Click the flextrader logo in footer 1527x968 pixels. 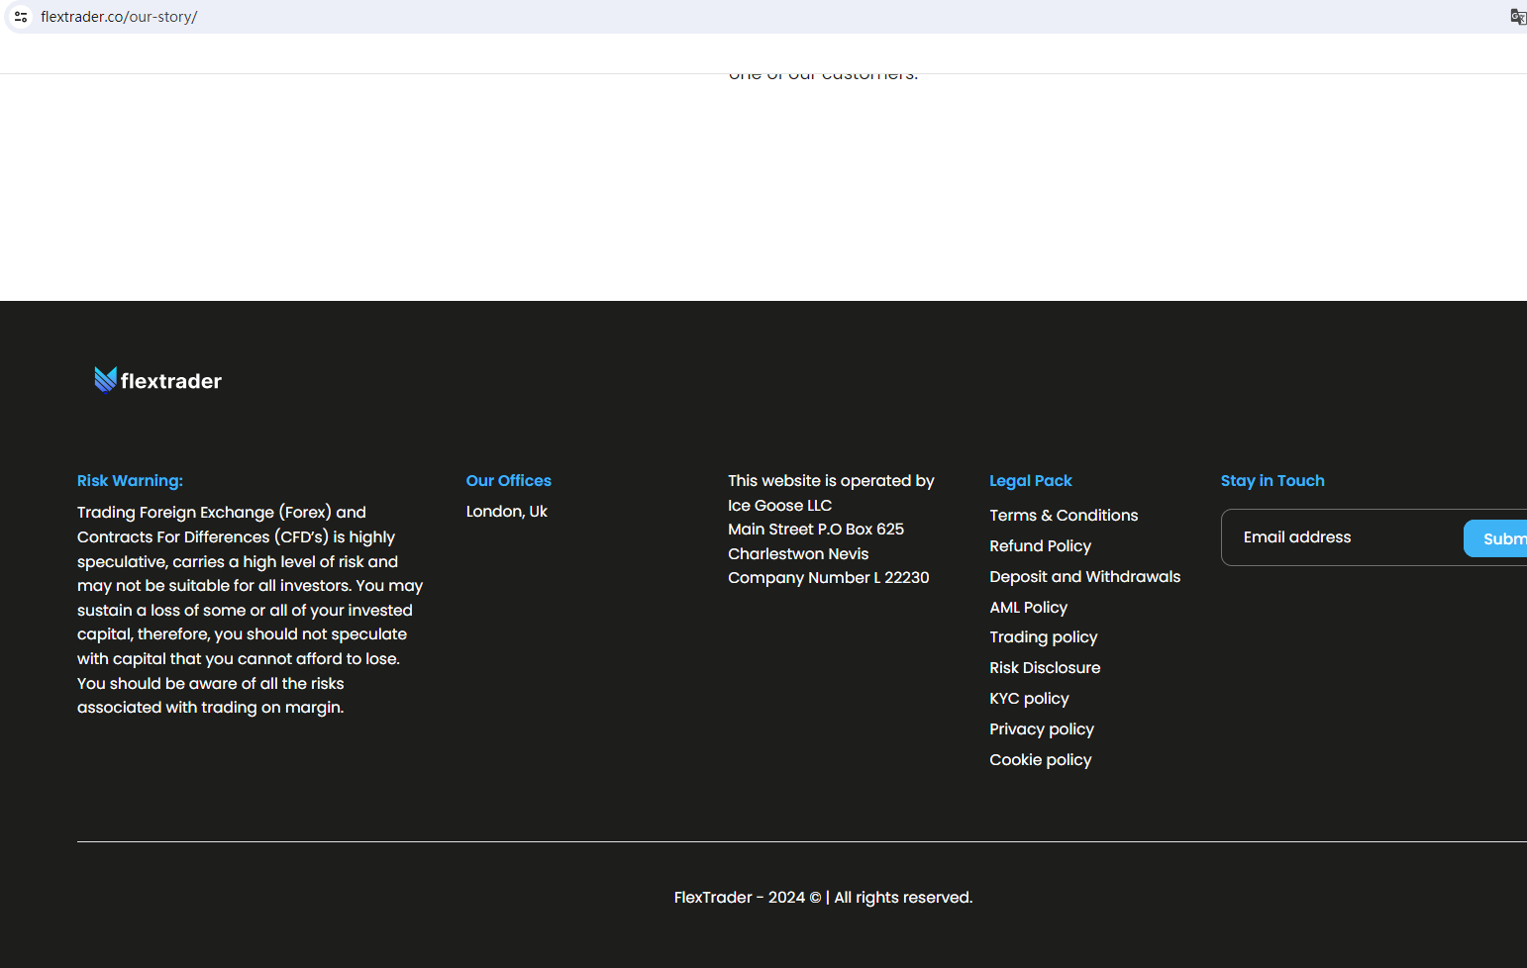coord(158,380)
